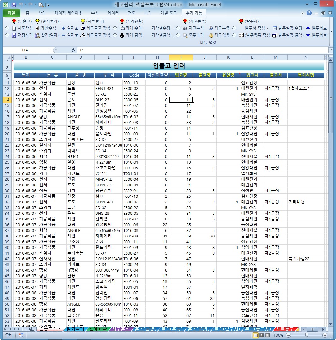Viewport: 336px width, 340px height.
Task: Click the 재고없음 hand icon
Action: (211, 35)
